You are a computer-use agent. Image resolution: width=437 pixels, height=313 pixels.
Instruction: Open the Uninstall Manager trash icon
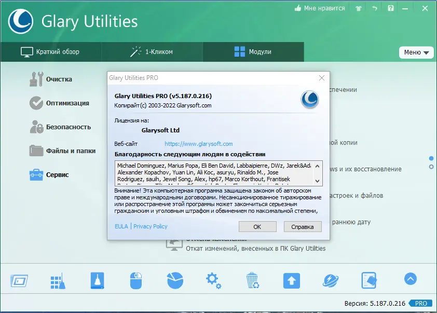[x=252, y=279]
